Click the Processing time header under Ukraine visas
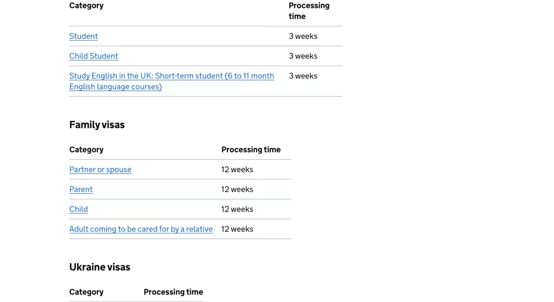554x302 pixels. 173,292
